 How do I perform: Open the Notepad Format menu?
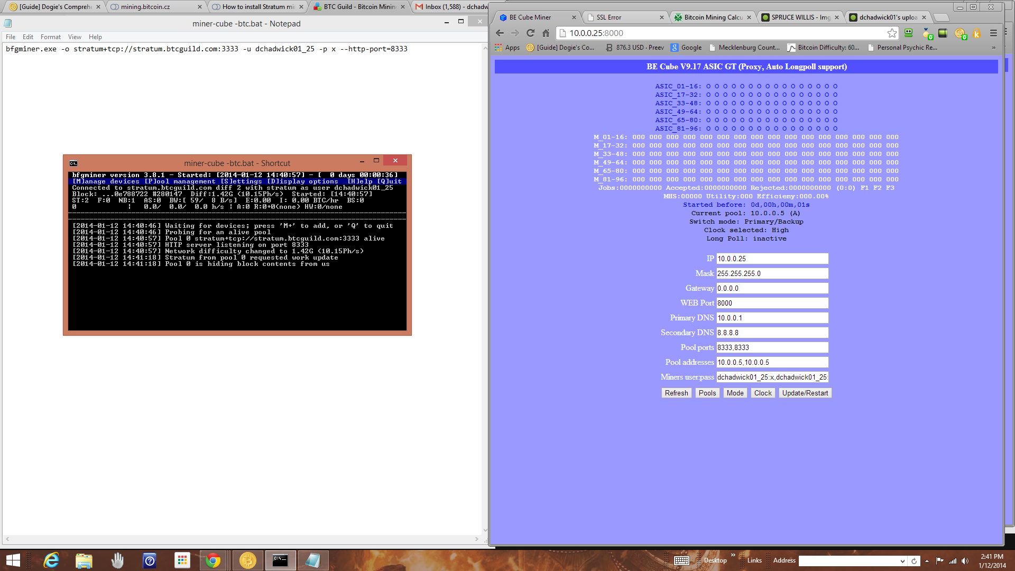[x=51, y=37]
